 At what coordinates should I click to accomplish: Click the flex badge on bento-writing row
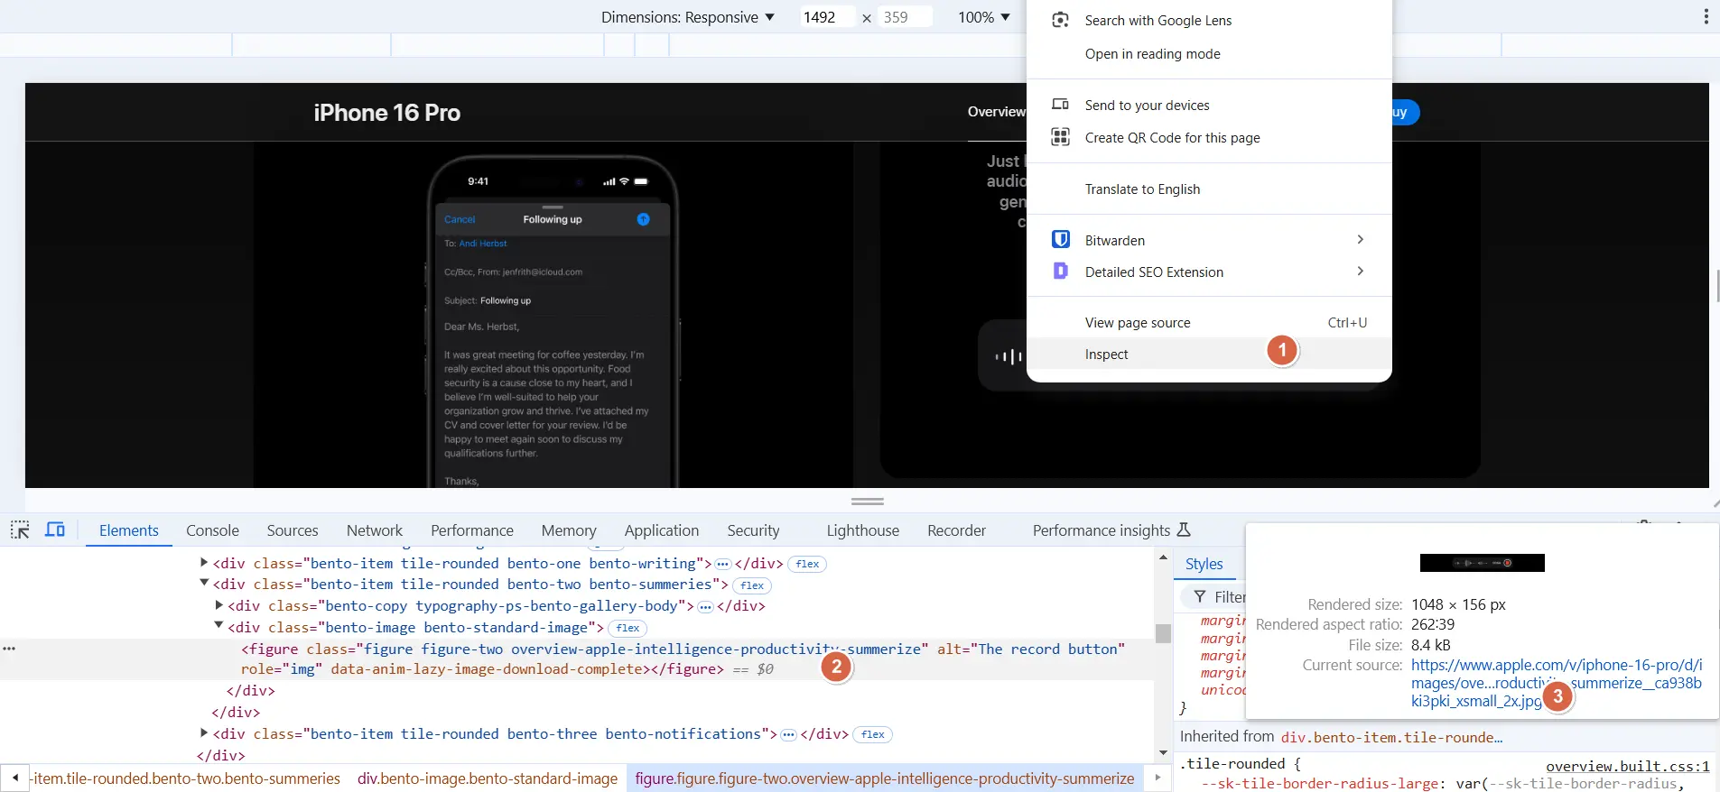(807, 564)
